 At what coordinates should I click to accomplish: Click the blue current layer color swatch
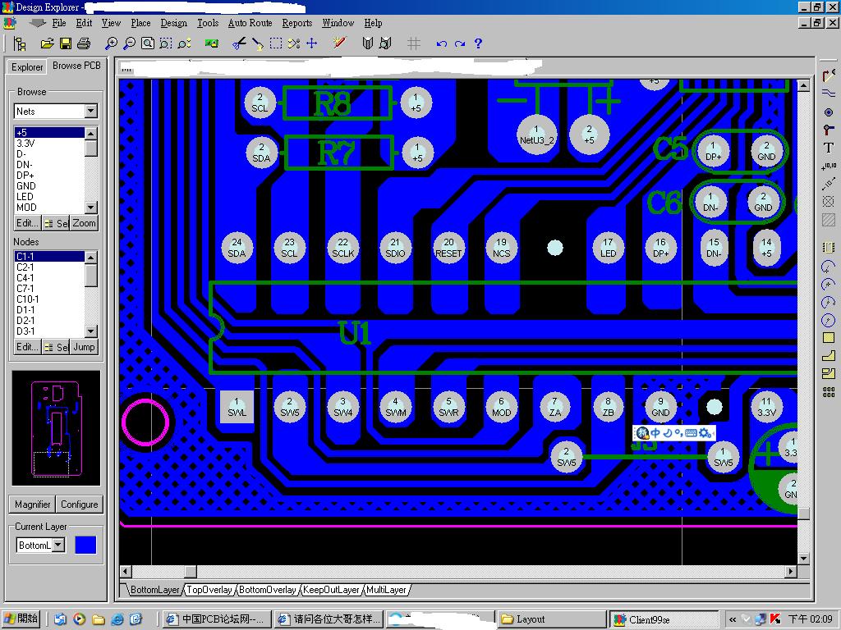tap(85, 545)
